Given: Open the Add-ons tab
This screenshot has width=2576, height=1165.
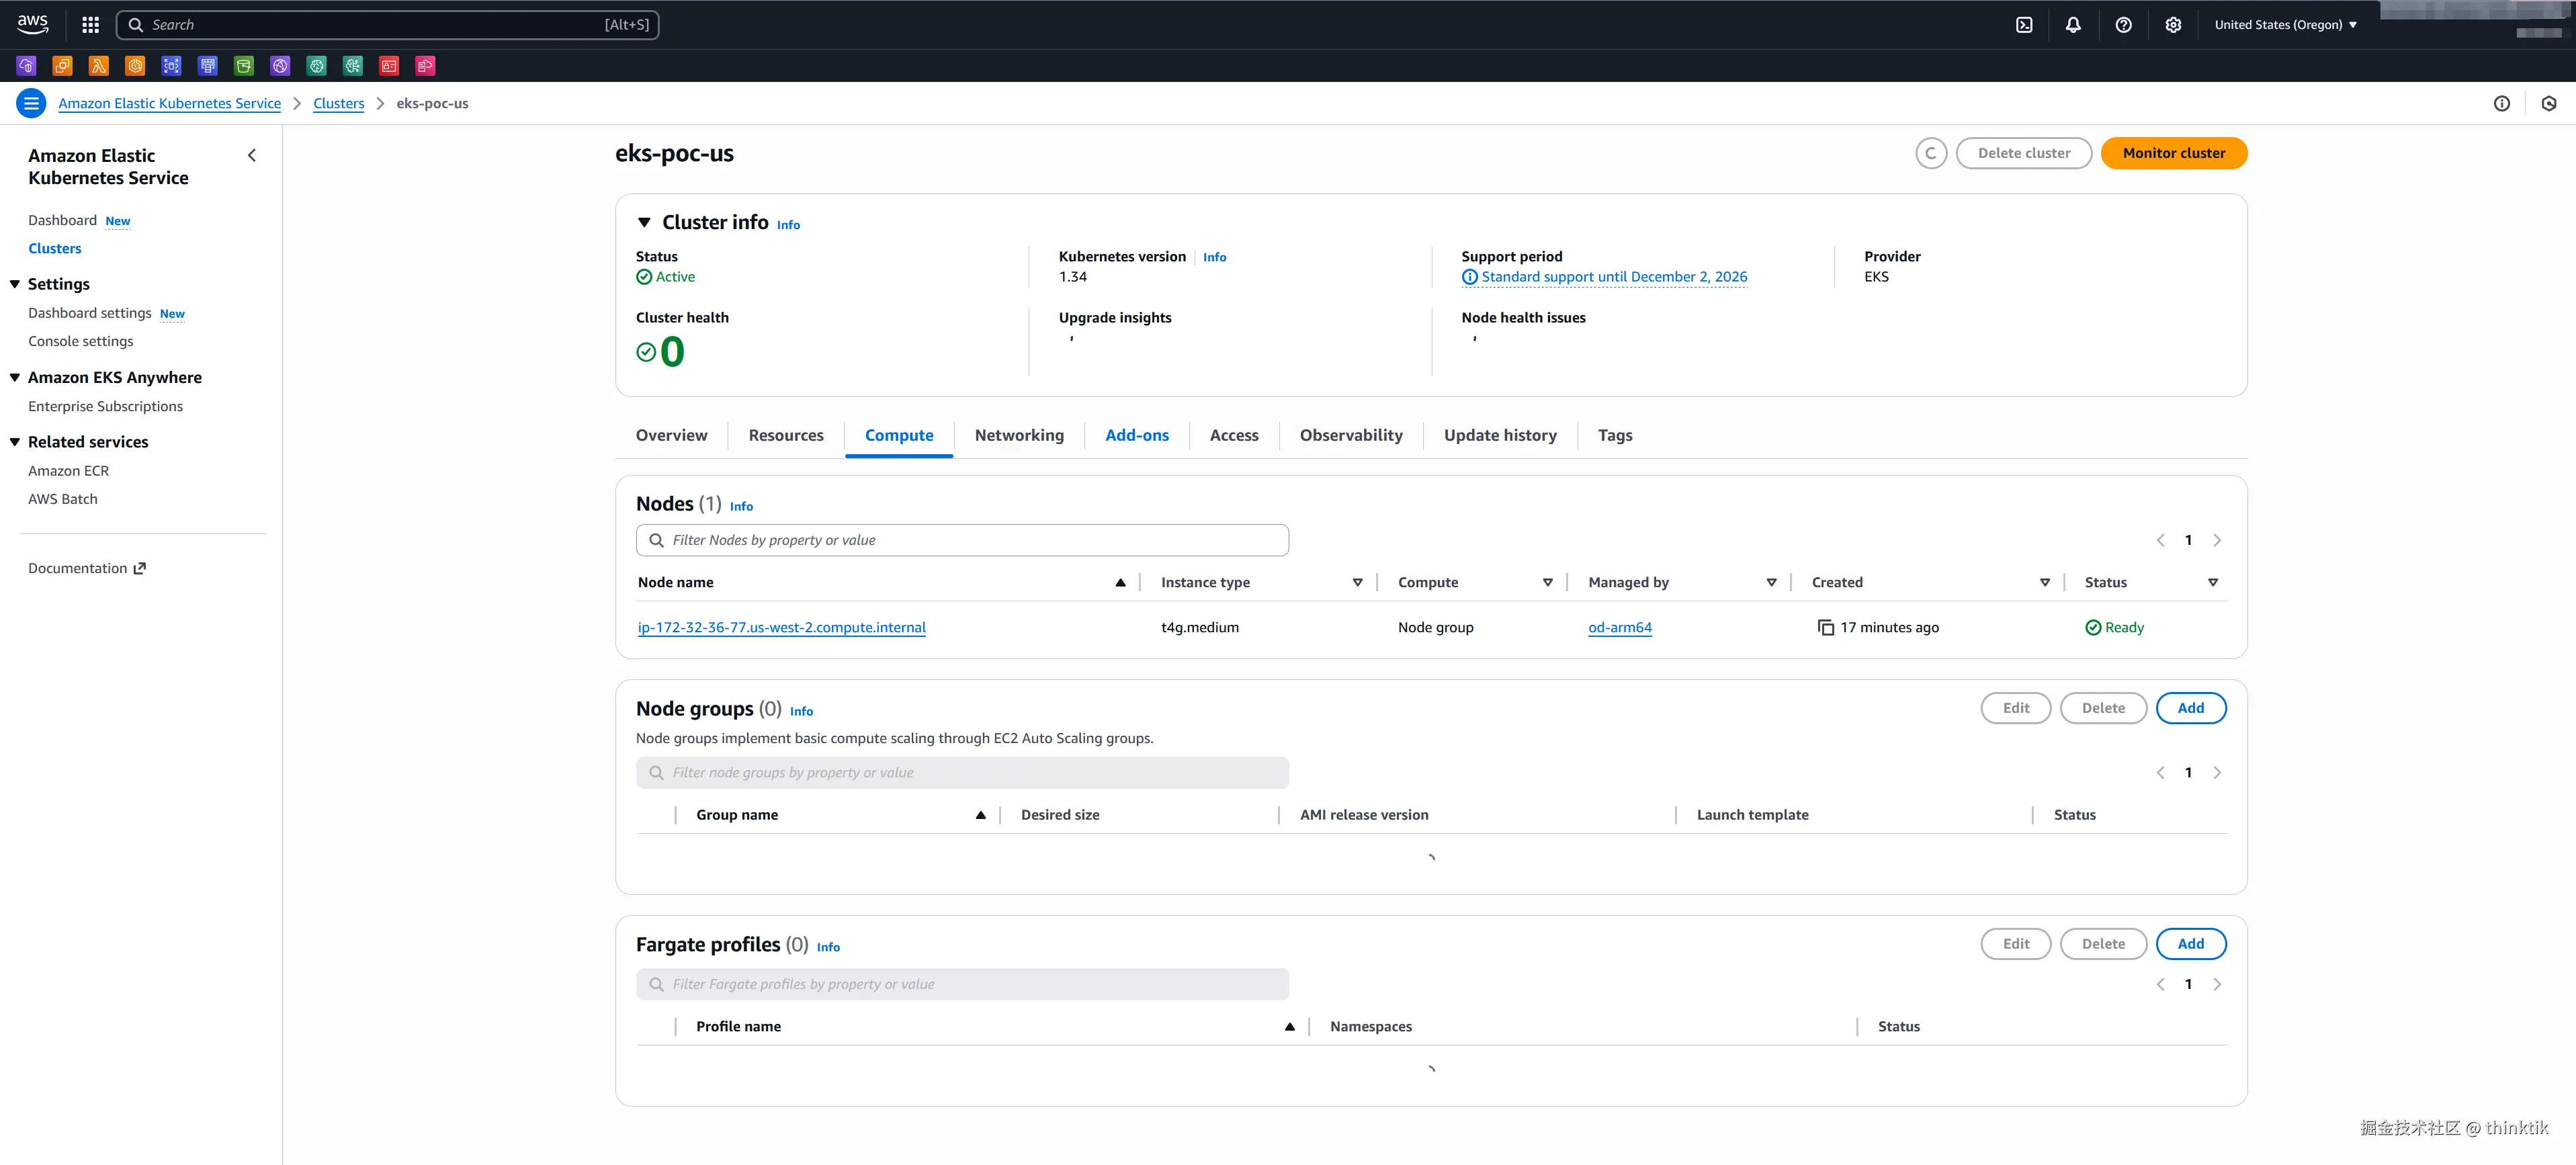Looking at the screenshot, I should click(x=1136, y=435).
